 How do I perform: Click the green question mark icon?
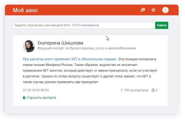point(24,98)
